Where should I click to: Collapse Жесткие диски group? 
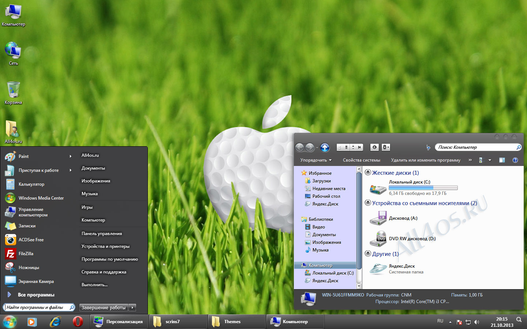(x=368, y=173)
